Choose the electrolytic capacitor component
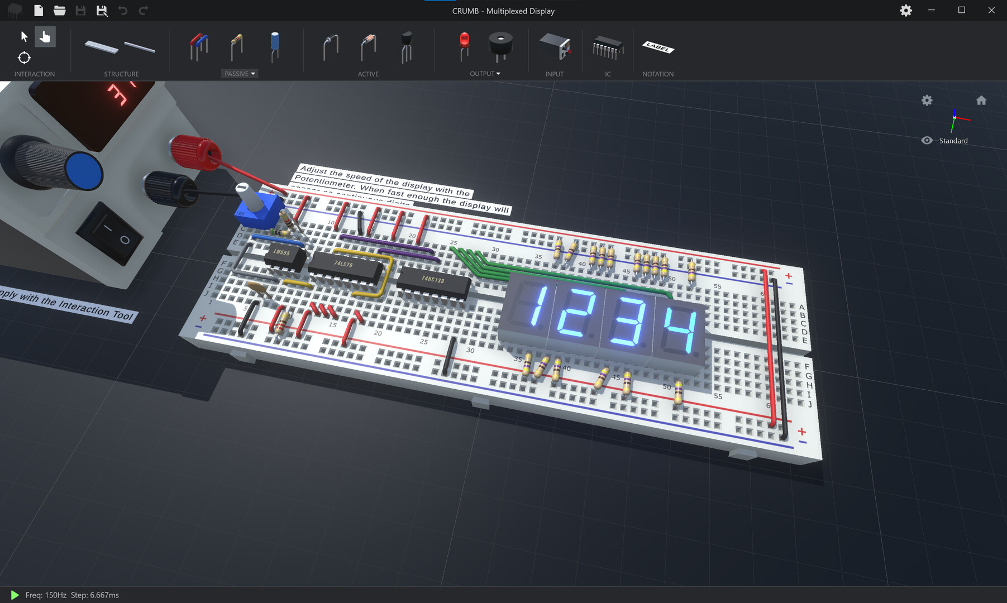This screenshot has height=603, width=1007. point(274,47)
